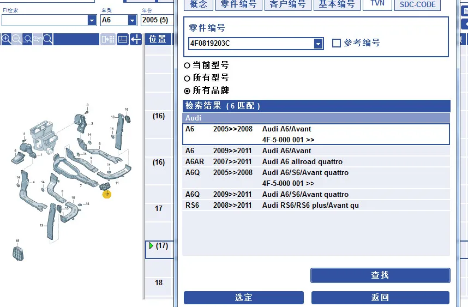Click the grayed transfer-to-grid toolbar icon
The image size is (468, 307).
108,39
